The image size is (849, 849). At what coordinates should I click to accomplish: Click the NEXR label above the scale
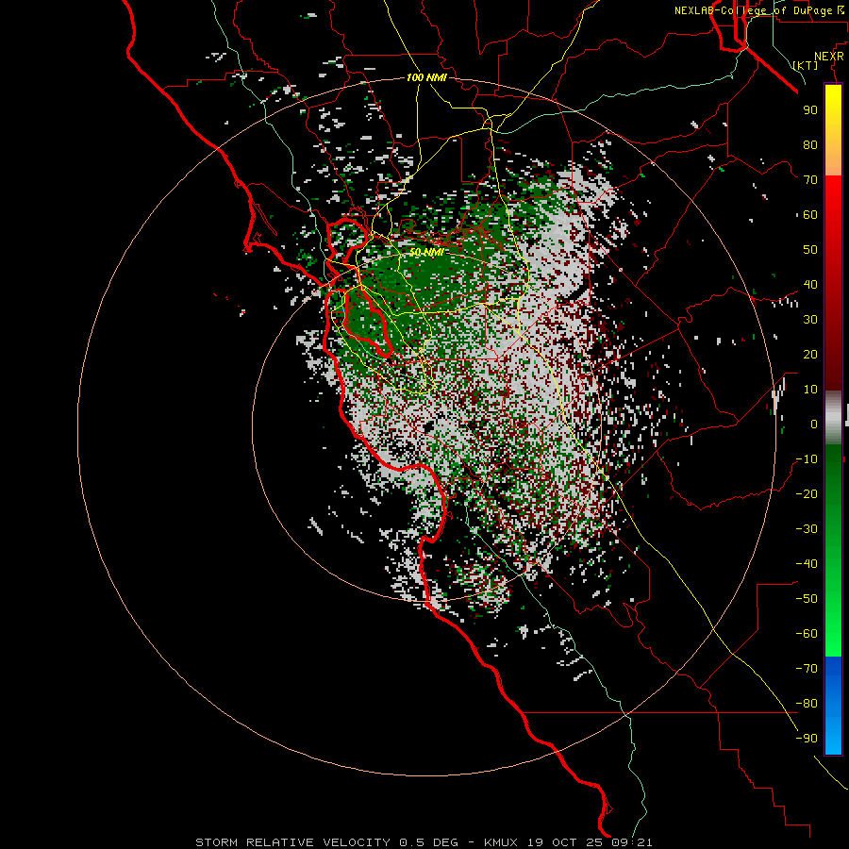[x=829, y=57]
